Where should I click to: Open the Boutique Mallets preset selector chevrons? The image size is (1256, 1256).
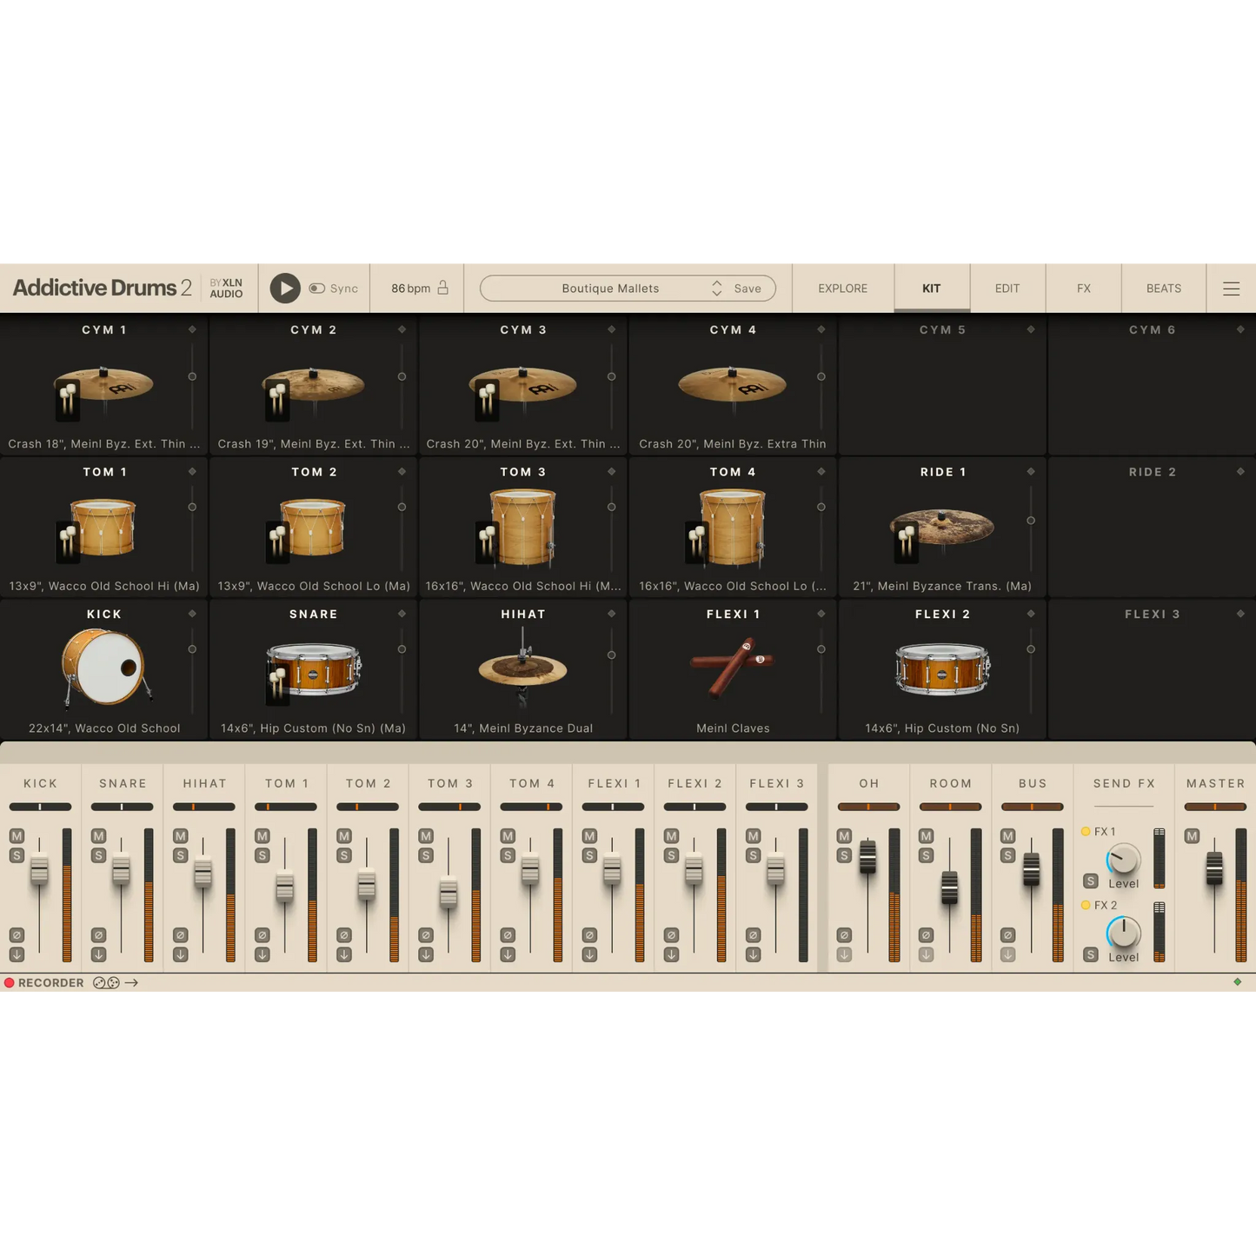coord(716,288)
